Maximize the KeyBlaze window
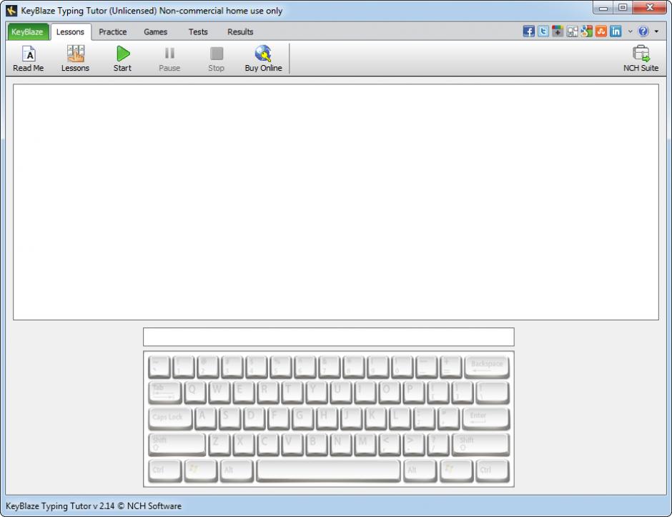 click(x=623, y=7)
